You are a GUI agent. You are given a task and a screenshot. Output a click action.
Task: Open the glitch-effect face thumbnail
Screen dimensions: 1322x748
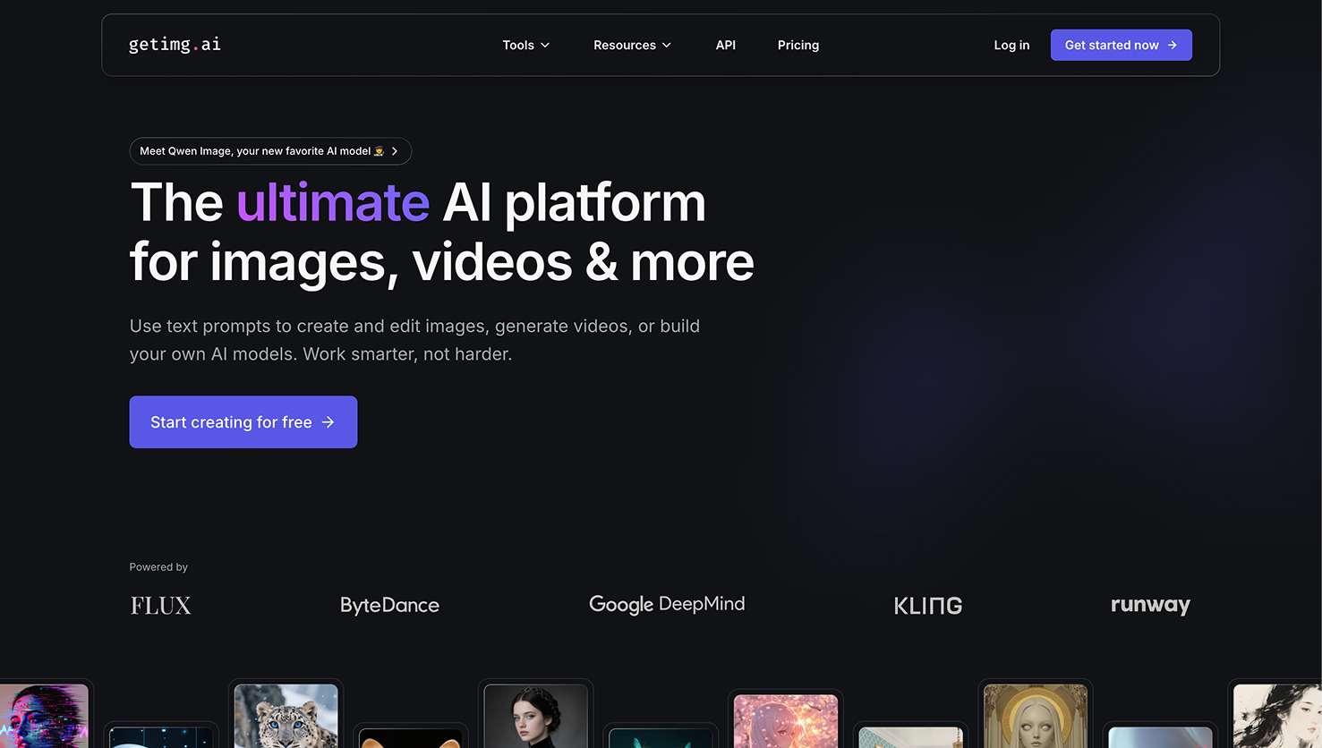tap(44, 716)
